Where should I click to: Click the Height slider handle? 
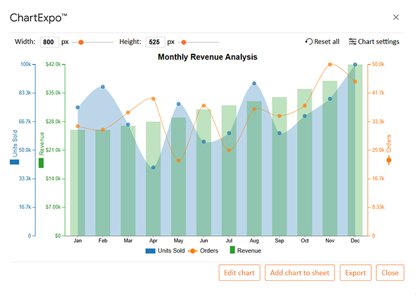[184, 42]
